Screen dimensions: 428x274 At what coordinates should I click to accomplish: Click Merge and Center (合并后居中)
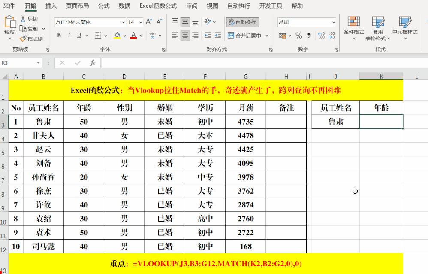point(246,36)
